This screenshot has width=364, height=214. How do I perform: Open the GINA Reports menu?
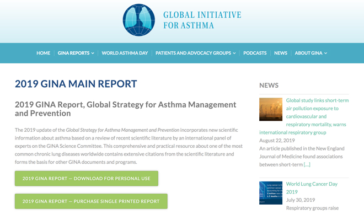pos(73,53)
